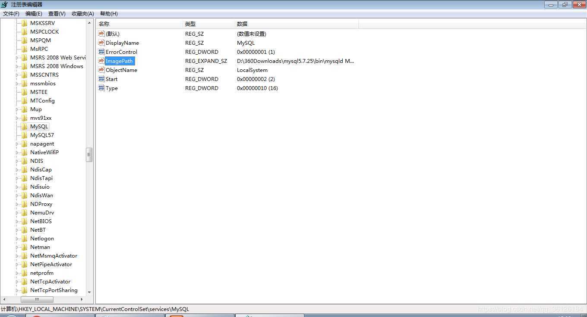
Task: Expand the Netman key
Action: 17,247
